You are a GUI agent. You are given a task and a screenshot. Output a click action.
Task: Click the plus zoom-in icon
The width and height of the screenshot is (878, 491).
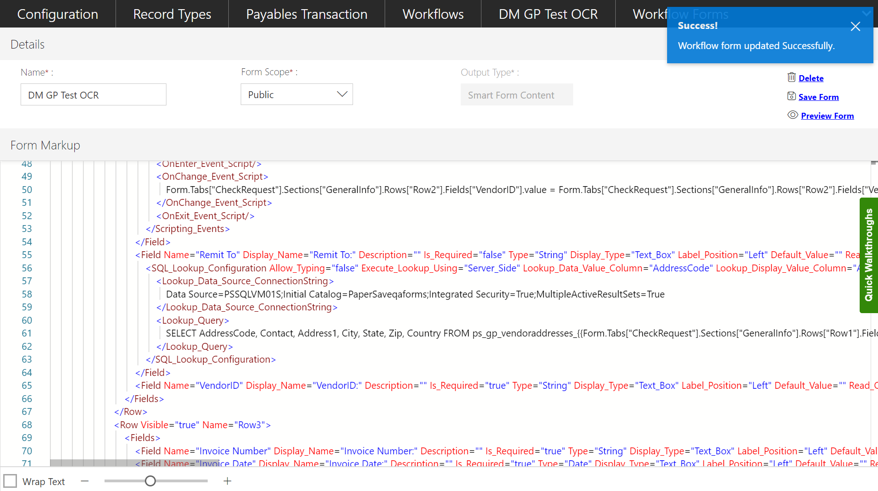[227, 481]
